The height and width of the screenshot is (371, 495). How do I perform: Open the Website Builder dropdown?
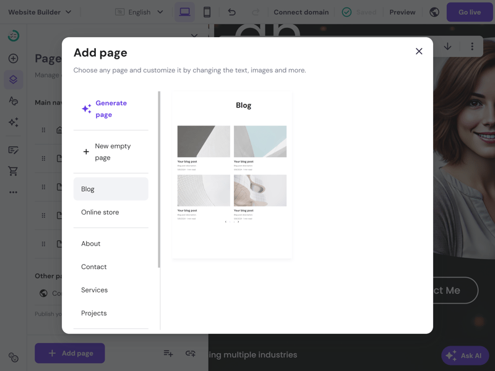pos(40,12)
